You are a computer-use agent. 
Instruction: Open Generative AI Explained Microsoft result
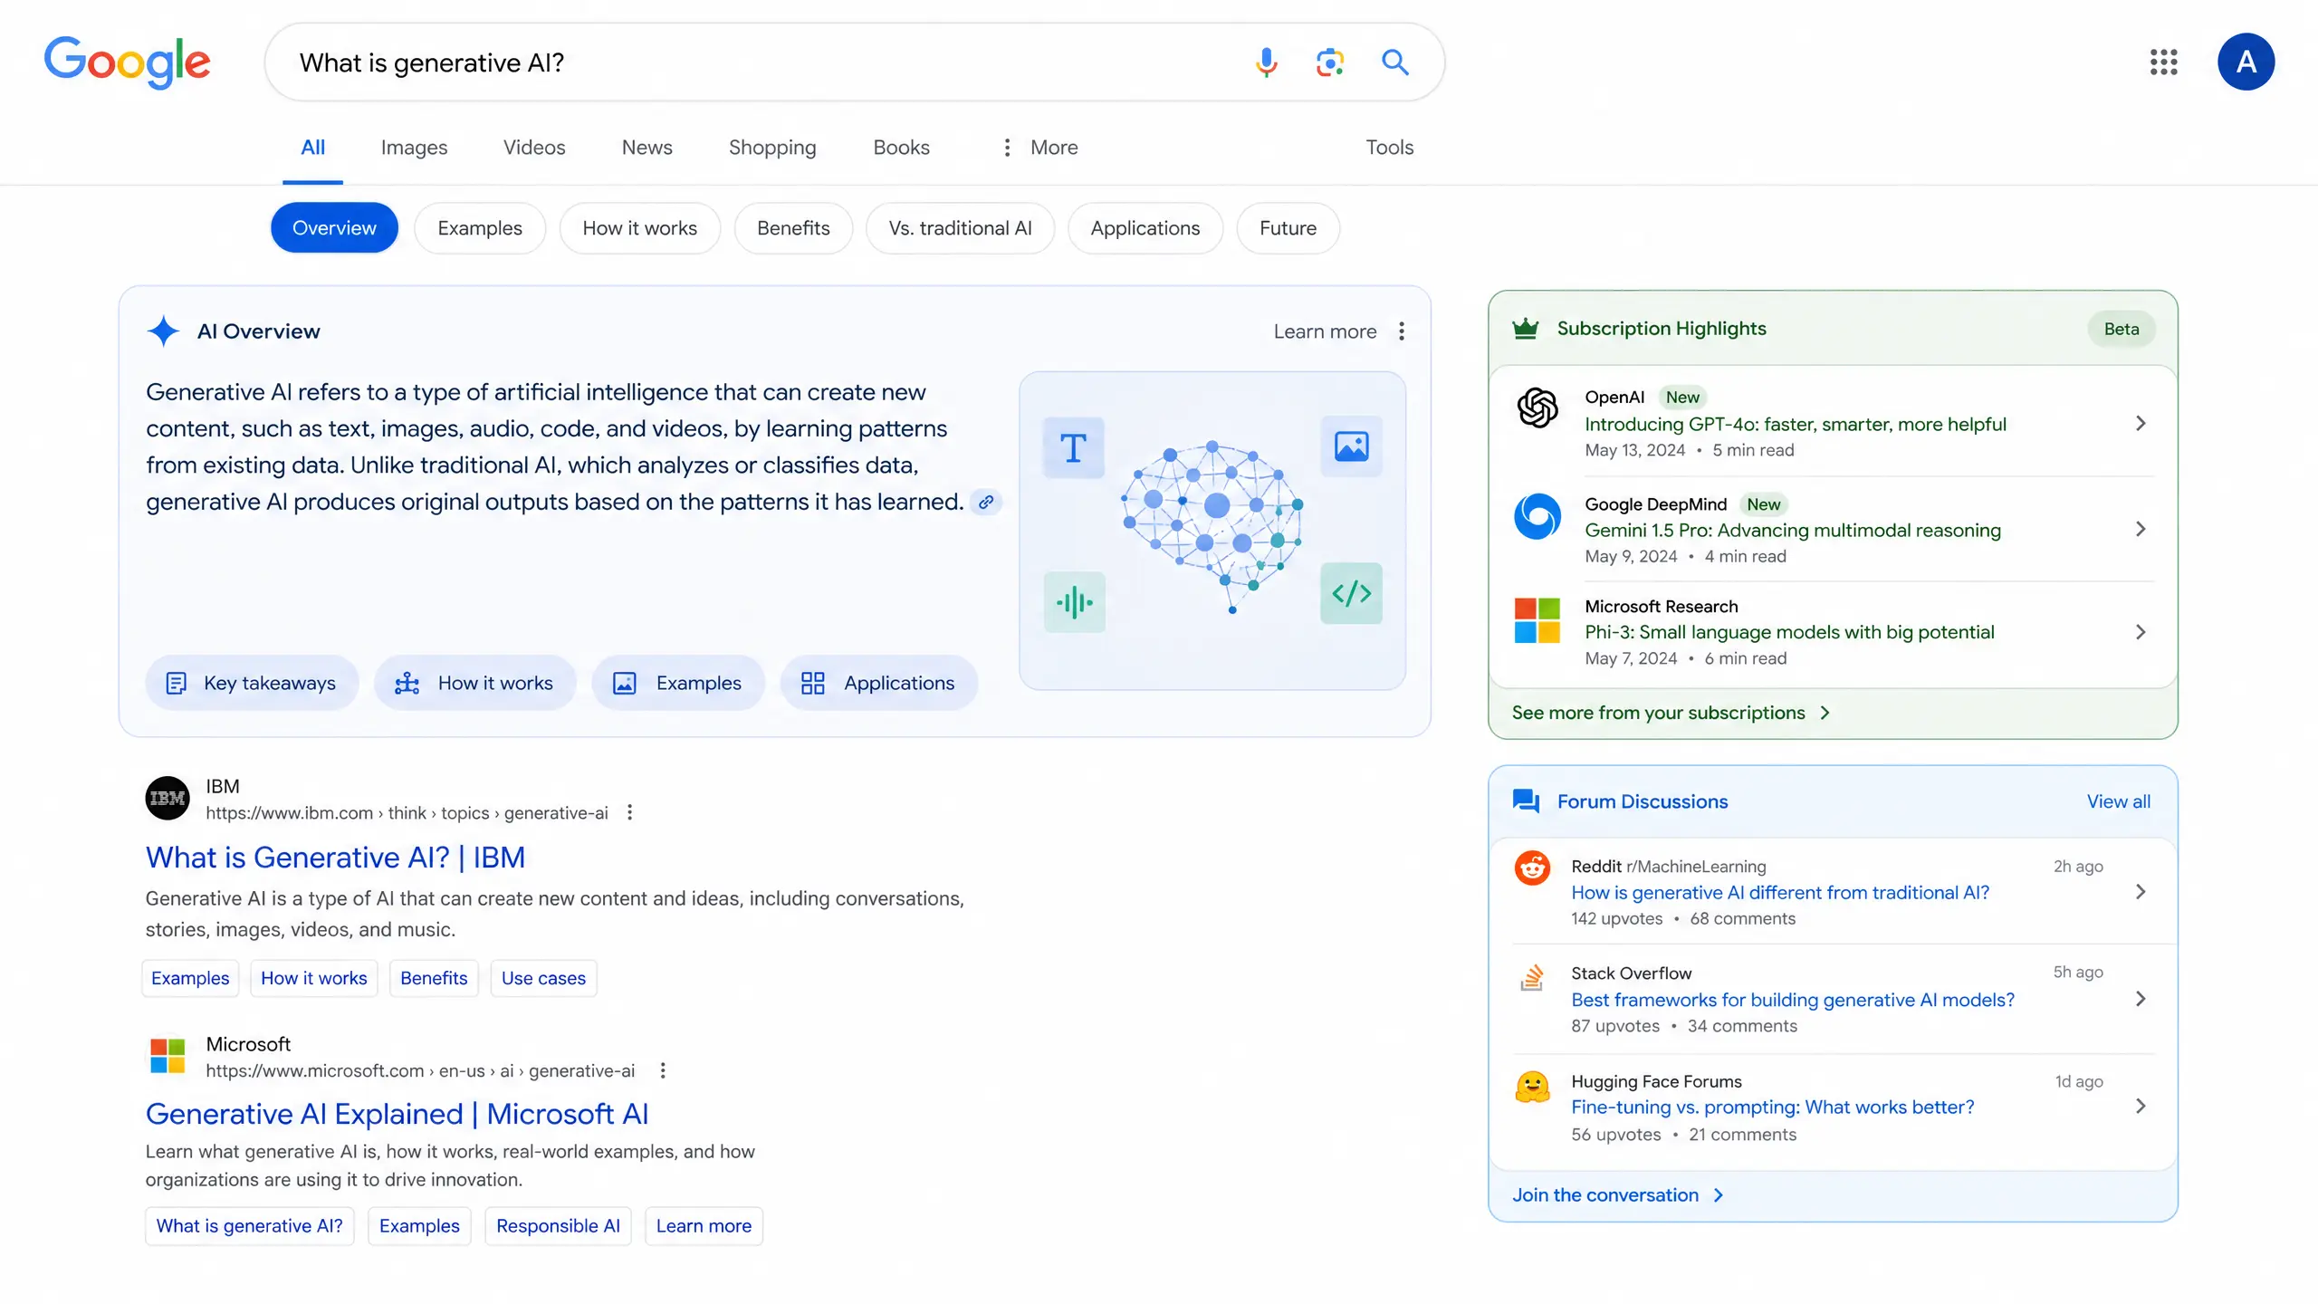398,1114
